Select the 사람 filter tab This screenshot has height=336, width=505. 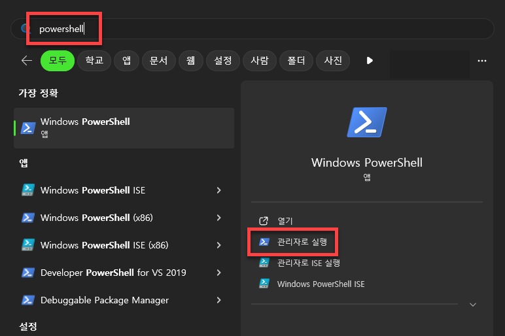coord(260,61)
